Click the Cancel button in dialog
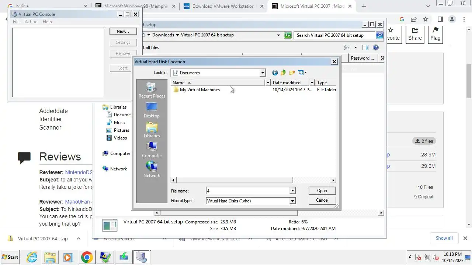The height and width of the screenshot is (265, 472). (322, 200)
